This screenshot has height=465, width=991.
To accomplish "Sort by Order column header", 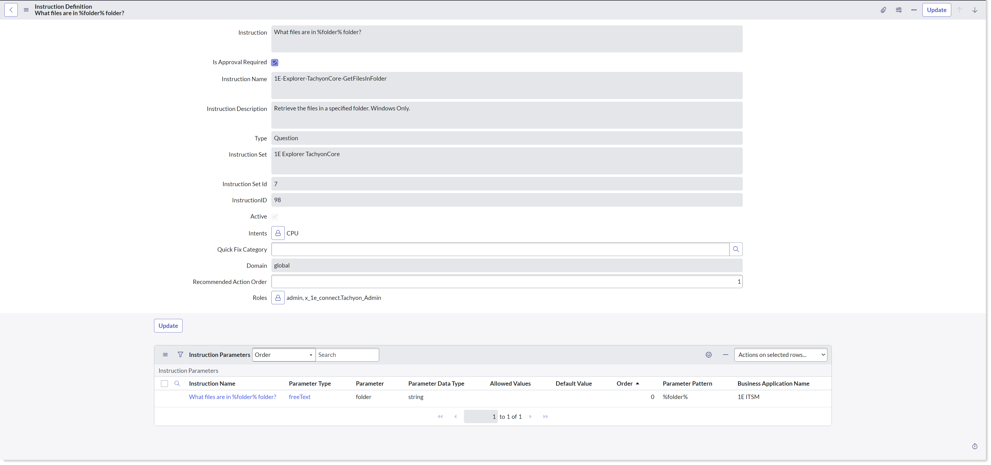I will (624, 383).
